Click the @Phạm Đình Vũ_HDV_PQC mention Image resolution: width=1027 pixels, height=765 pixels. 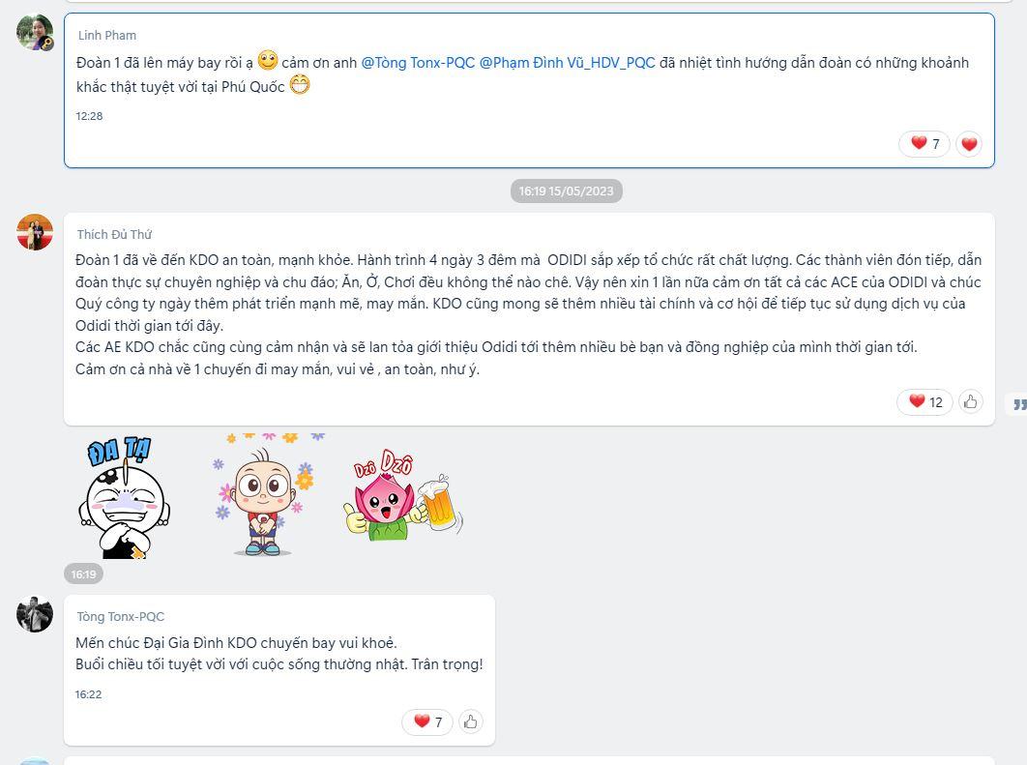click(568, 63)
